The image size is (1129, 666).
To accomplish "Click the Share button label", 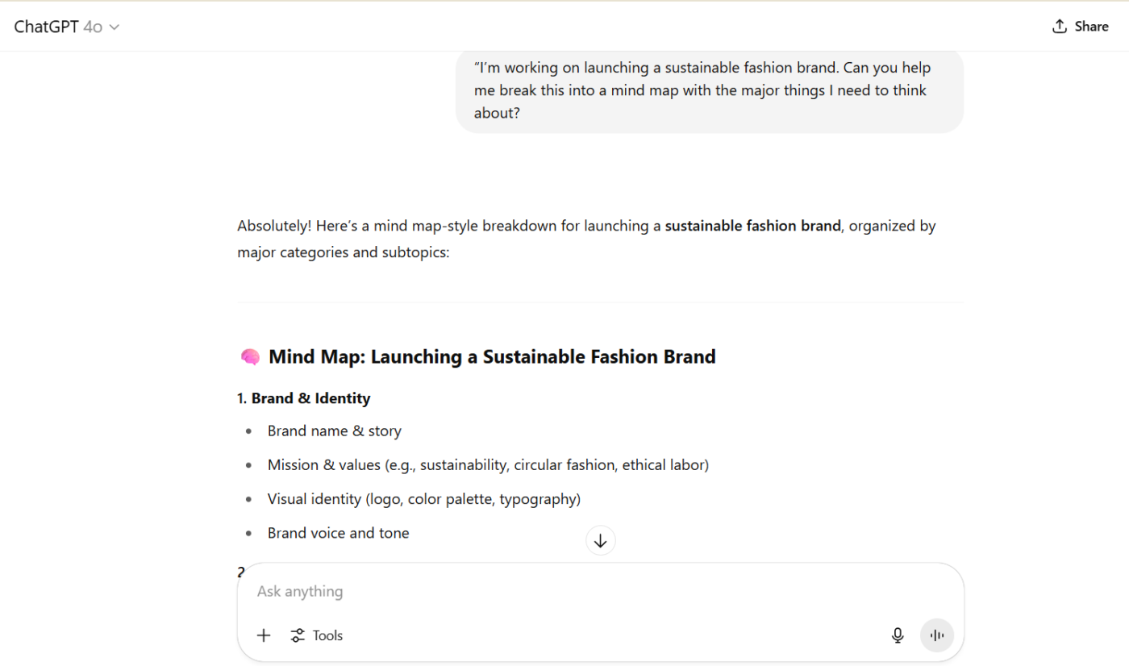I will (1091, 27).
